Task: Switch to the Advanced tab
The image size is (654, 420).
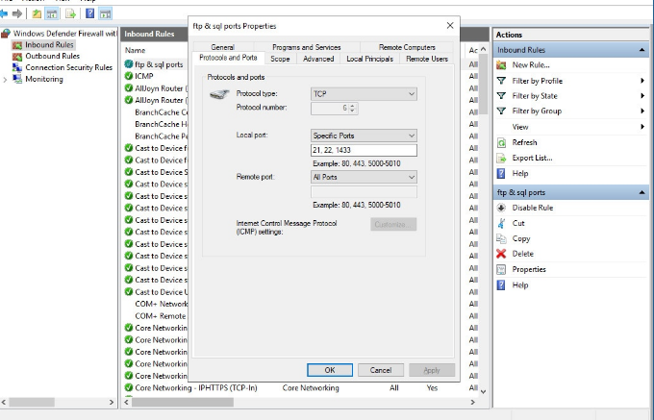Action: [318, 59]
